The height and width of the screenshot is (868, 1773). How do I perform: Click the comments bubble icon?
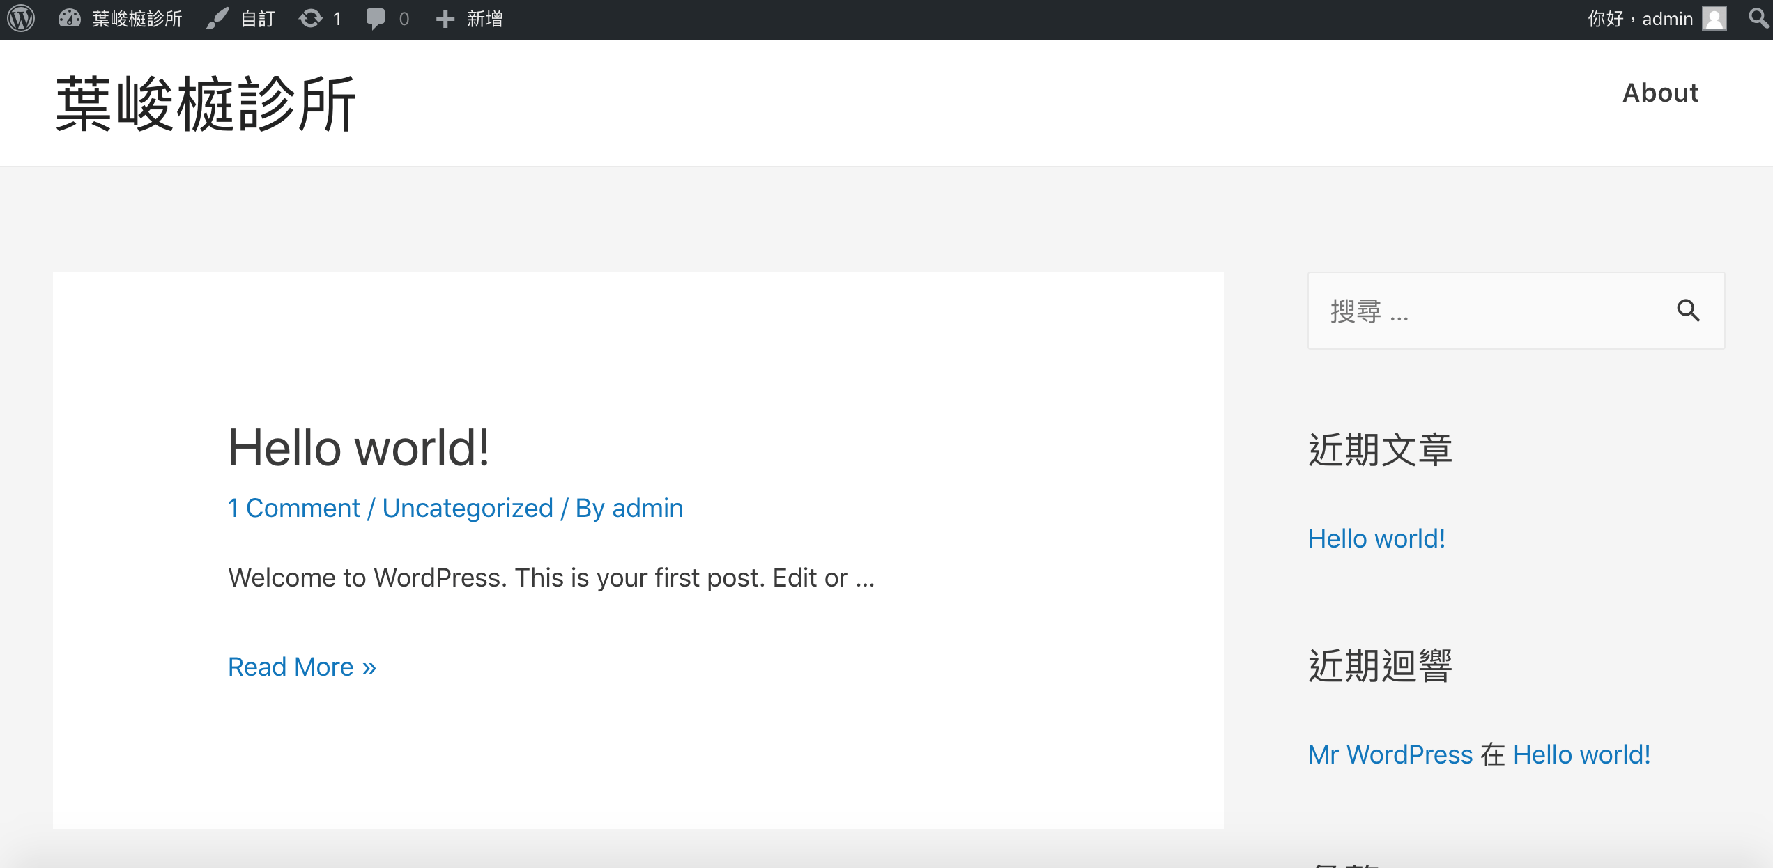coord(376,19)
